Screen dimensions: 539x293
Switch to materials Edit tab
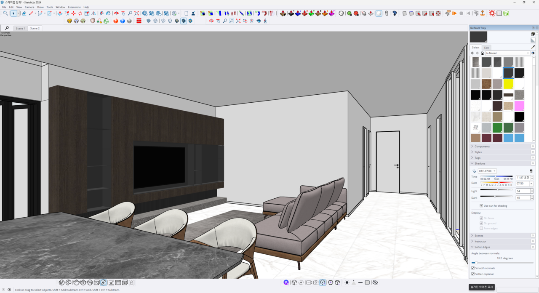pos(486,48)
